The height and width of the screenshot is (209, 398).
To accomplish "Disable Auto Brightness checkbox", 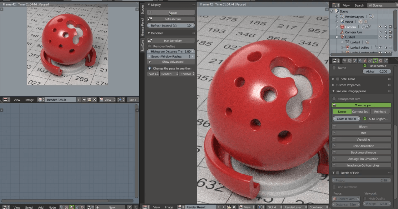I will [x=365, y=119].
